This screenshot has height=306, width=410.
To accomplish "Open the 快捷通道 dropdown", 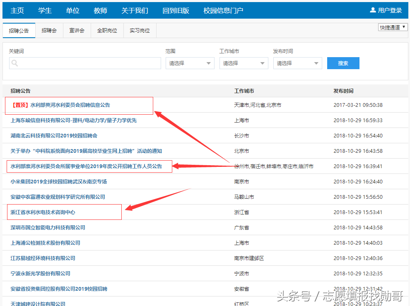I will pos(393,27).
